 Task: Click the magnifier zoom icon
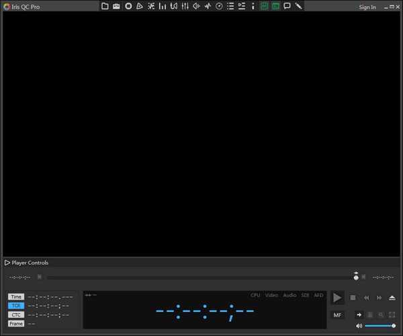(x=381, y=314)
